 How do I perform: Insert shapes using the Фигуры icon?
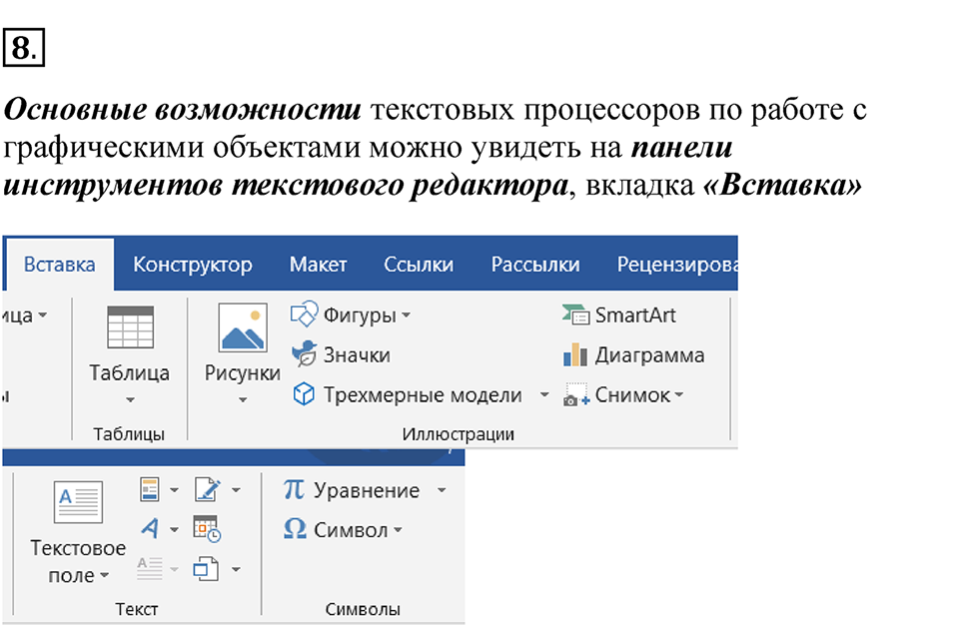point(304,315)
